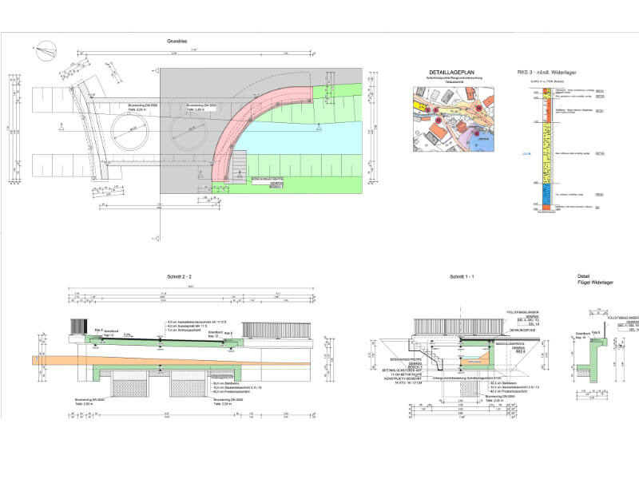This screenshot has height=479, width=639.
Task: Click the north arrow compass symbol
Action: [x=46, y=50]
